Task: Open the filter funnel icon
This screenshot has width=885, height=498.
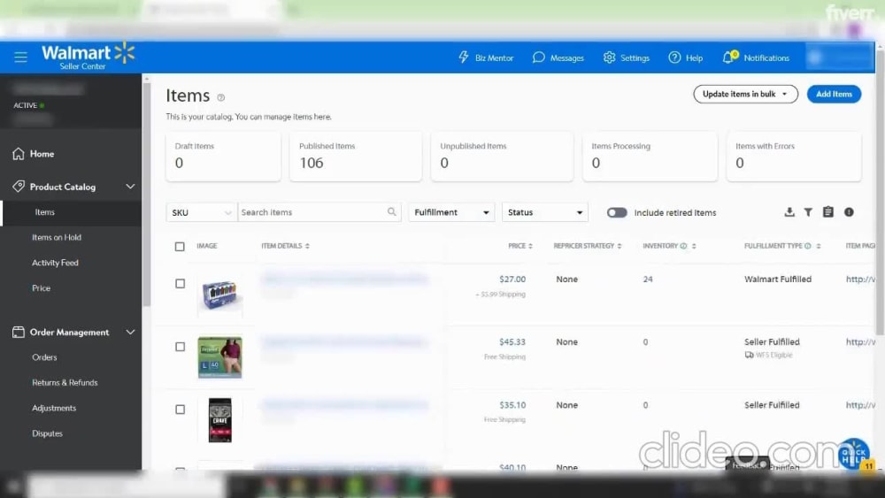Action: coord(808,212)
